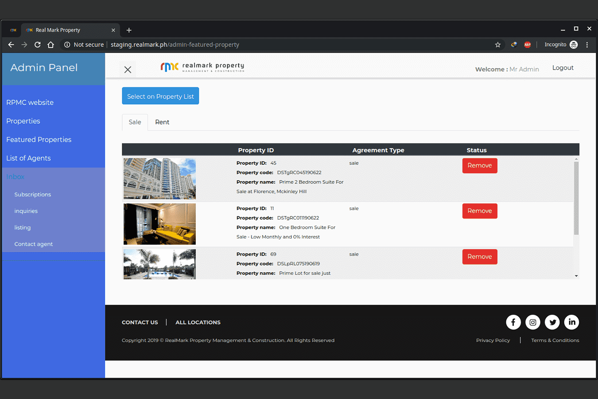598x399 pixels.
Task: Open a new browser tab
Action: coord(129,30)
